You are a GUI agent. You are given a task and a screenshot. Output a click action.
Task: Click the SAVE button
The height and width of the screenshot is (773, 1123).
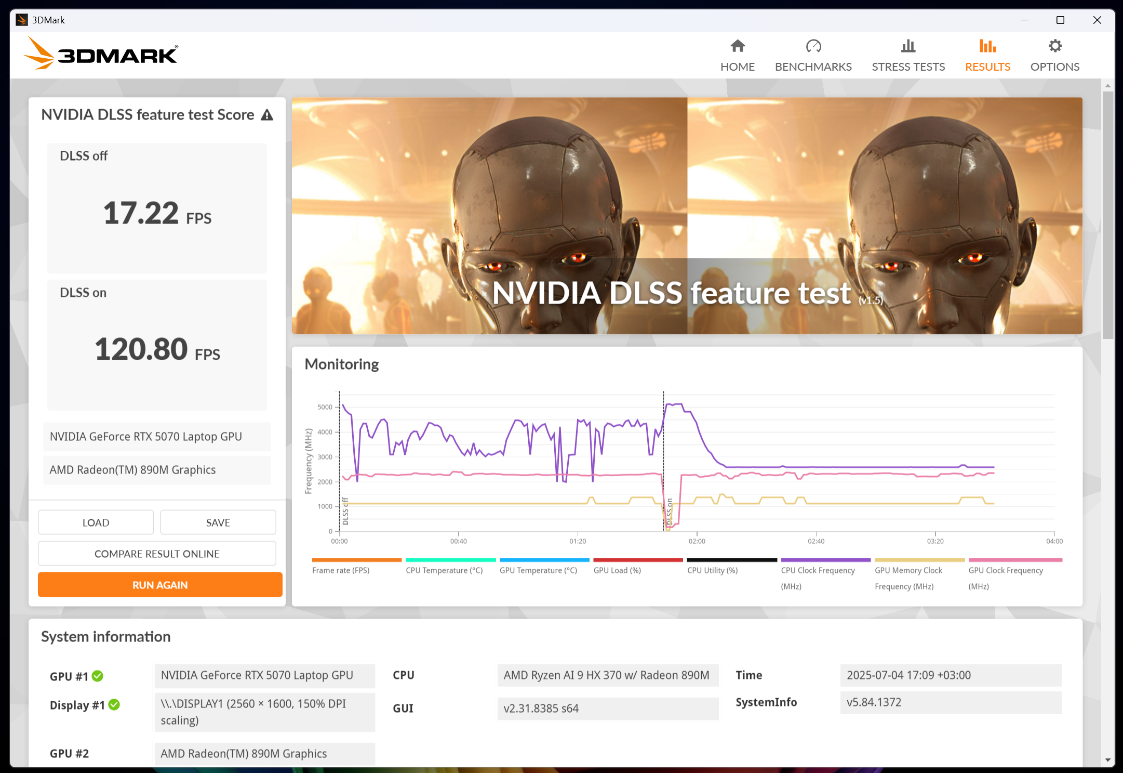tap(218, 522)
